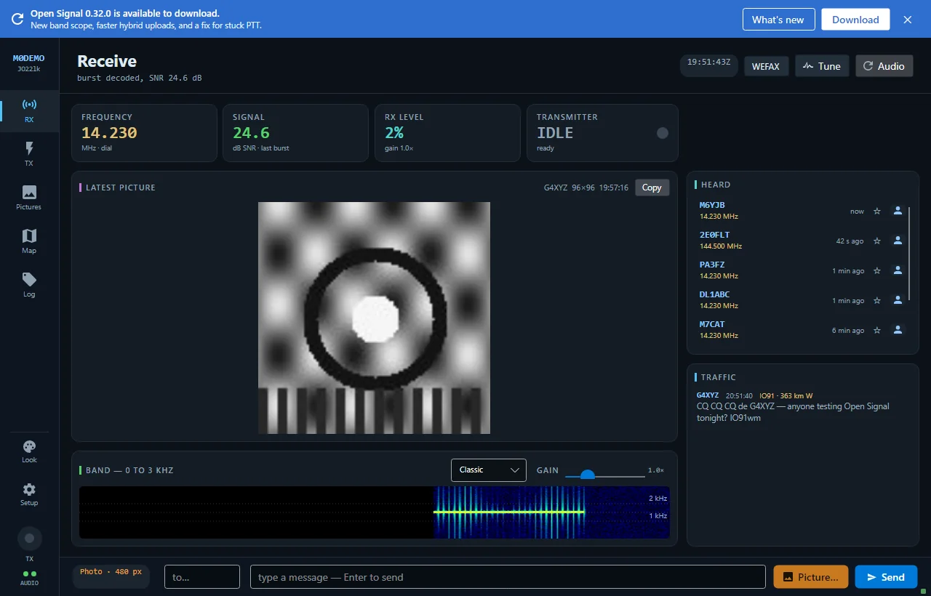Click 144.500 MHz under 2E0FLT
The width and height of the screenshot is (931, 596).
(721, 246)
